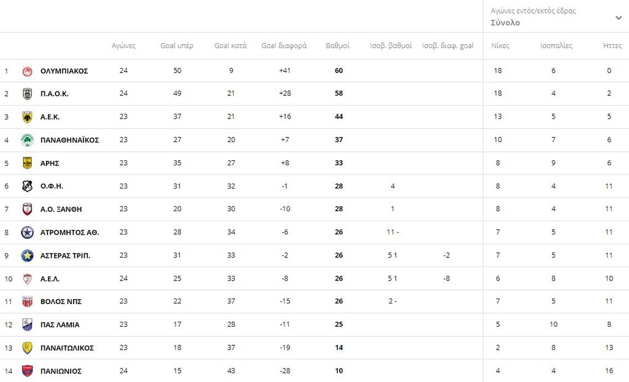The image size is (629, 382).
Task: Click the Ισοβ. βαθμοί column header
Action: point(391,45)
